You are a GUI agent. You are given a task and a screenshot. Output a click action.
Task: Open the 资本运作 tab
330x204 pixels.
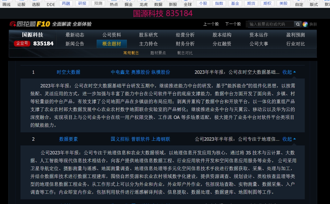coord(259,35)
